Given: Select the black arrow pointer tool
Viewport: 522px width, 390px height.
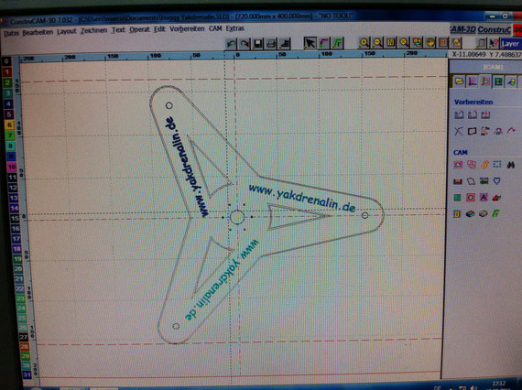Looking at the screenshot, I should point(310,43).
